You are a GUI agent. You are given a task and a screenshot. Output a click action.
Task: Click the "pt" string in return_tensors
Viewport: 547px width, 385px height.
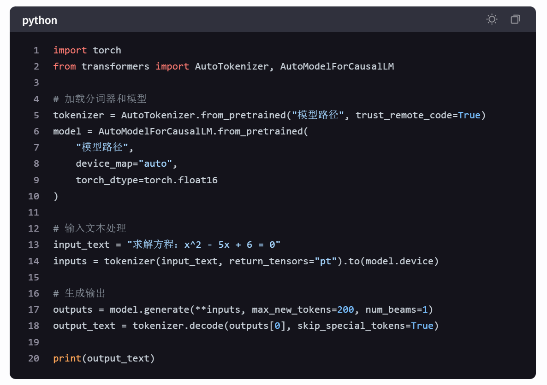[326, 261]
